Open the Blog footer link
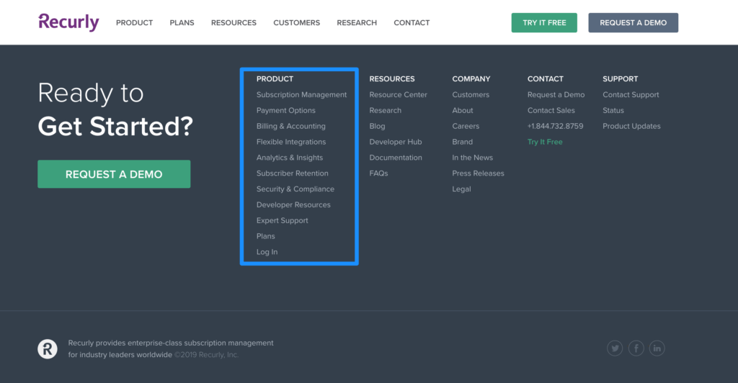The height and width of the screenshot is (383, 738). click(x=377, y=126)
